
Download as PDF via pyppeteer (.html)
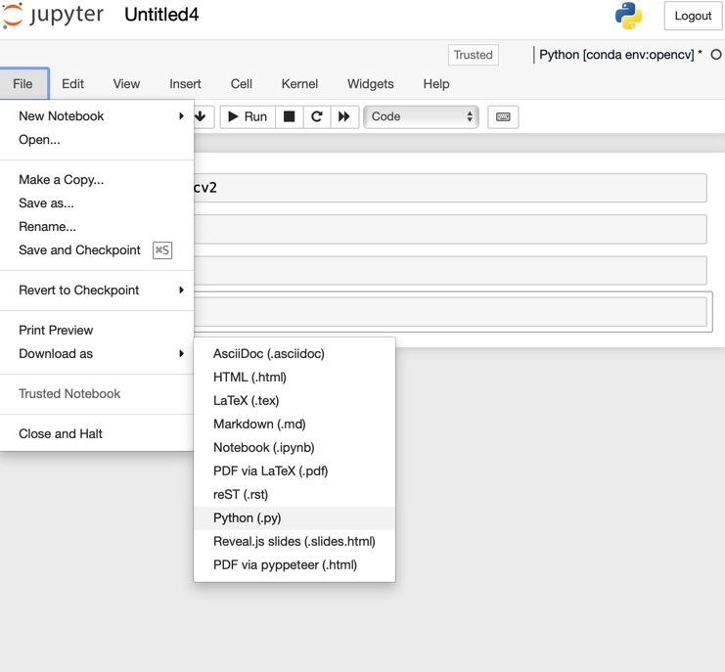click(295, 565)
